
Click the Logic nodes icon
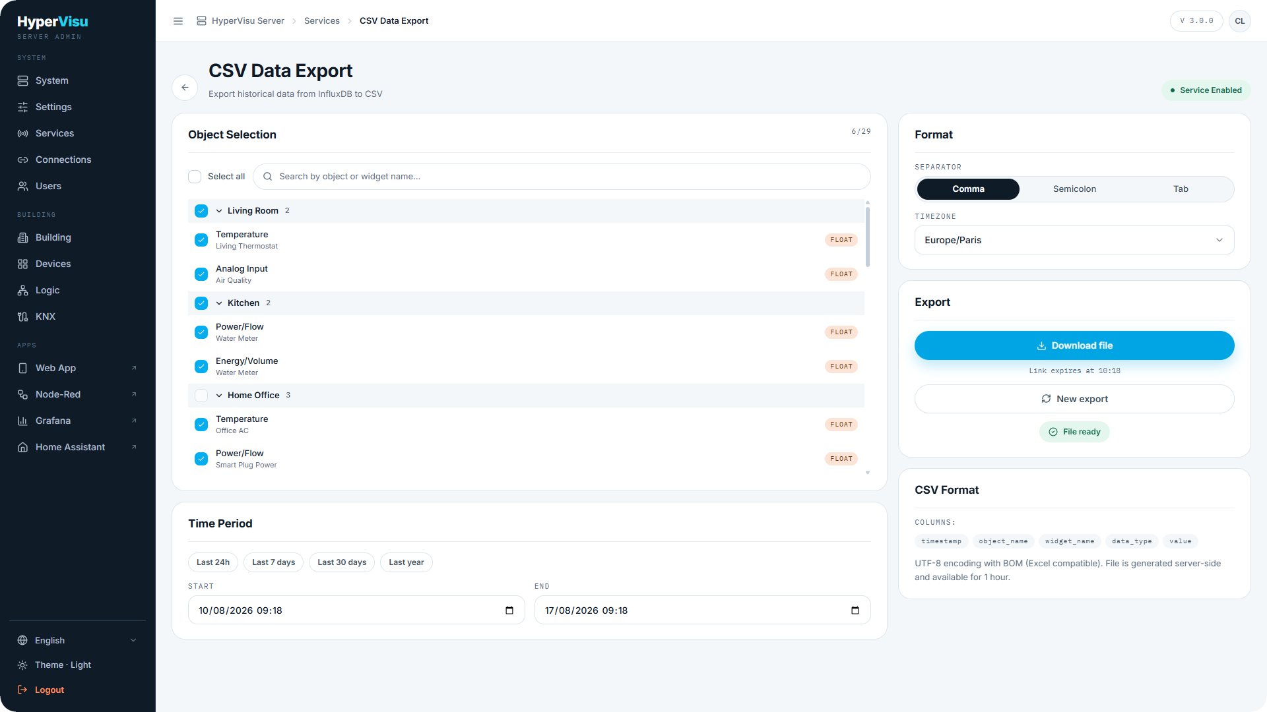click(x=22, y=290)
